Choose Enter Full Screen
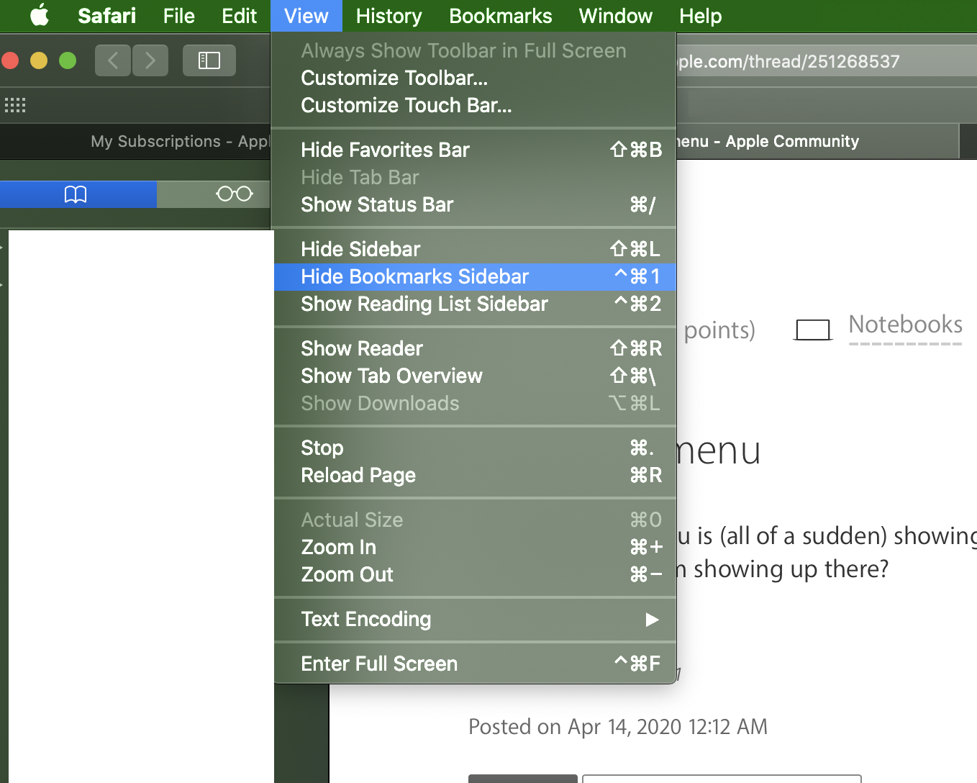Viewport: 977px width, 783px height. pyautogui.click(x=475, y=664)
